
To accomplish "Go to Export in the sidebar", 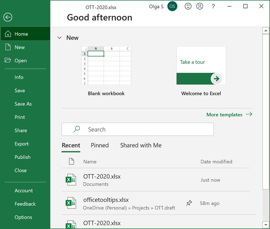I will point(22,144).
